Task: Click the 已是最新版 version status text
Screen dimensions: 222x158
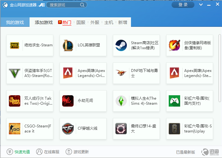Action: pyautogui.click(x=186, y=152)
